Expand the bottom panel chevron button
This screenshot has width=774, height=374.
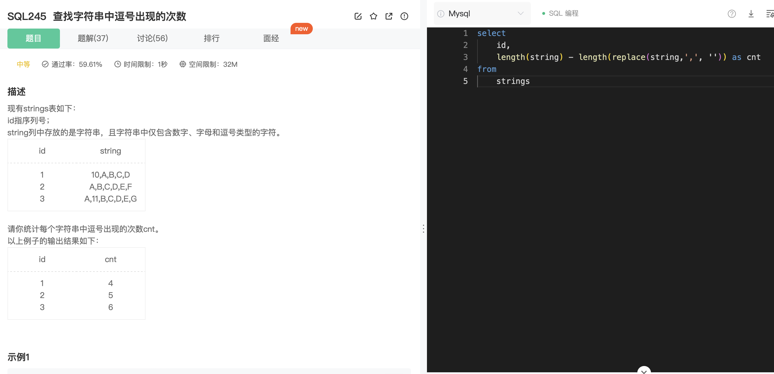[x=644, y=371]
